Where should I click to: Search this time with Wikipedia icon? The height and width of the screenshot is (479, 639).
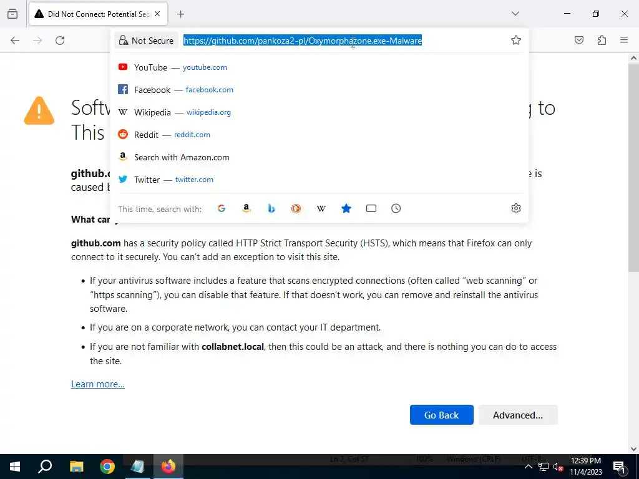(321, 208)
